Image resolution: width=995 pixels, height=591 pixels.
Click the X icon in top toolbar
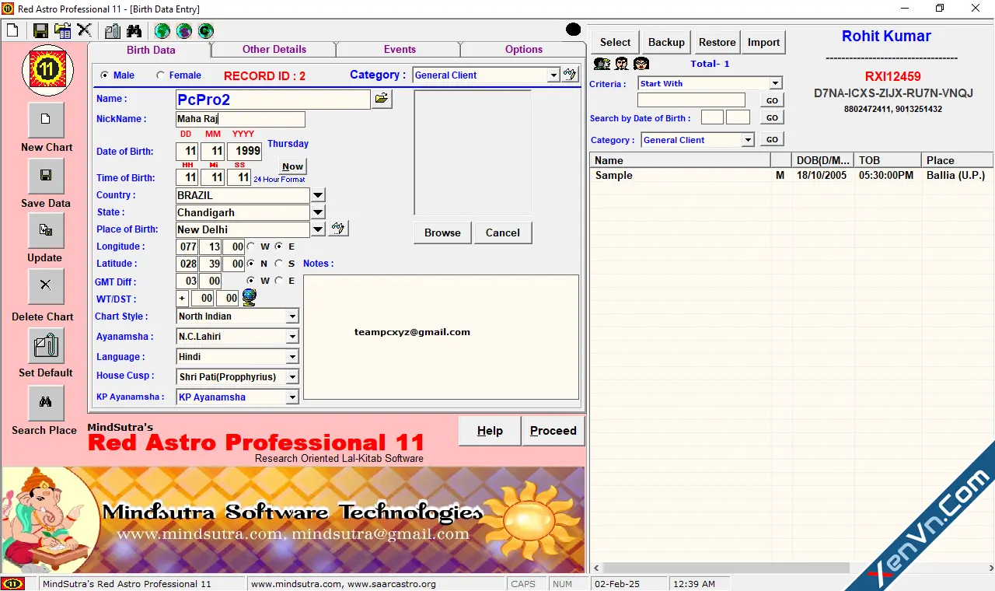click(84, 30)
